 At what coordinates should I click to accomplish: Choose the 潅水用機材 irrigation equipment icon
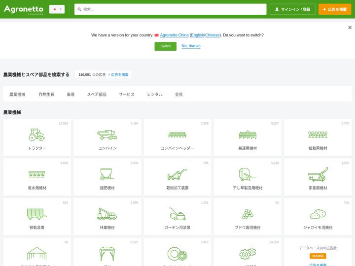tap(36, 174)
